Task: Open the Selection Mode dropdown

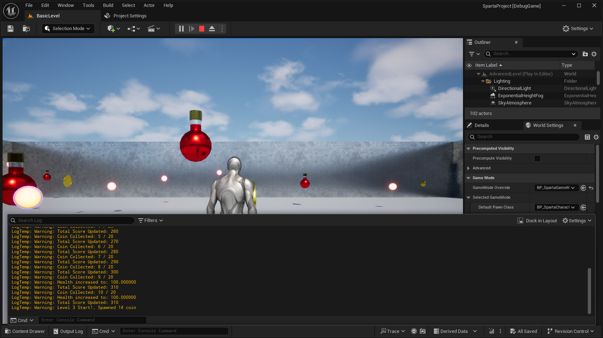Action: pos(68,29)
